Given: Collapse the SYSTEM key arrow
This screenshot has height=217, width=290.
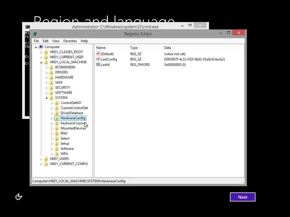Looking at the screenshot, I should 46,98.
